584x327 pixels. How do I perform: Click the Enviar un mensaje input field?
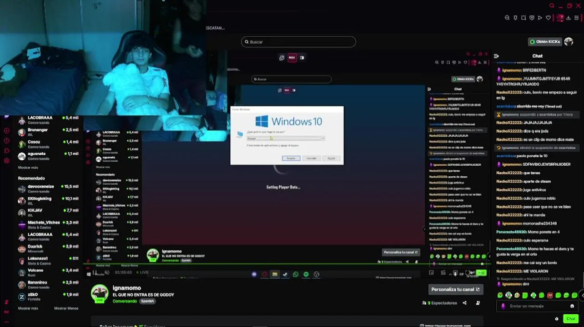(537, 306)
